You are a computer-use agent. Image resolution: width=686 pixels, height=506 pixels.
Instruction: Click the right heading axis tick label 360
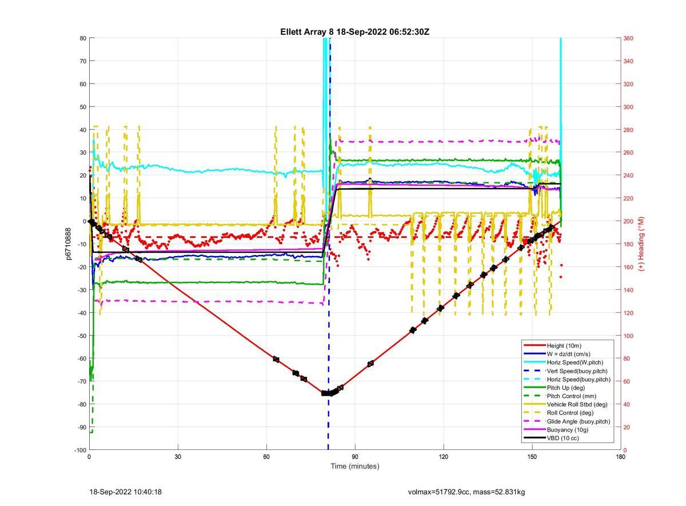pos(629,38)
